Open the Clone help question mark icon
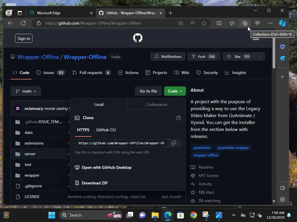 (178, 118)
